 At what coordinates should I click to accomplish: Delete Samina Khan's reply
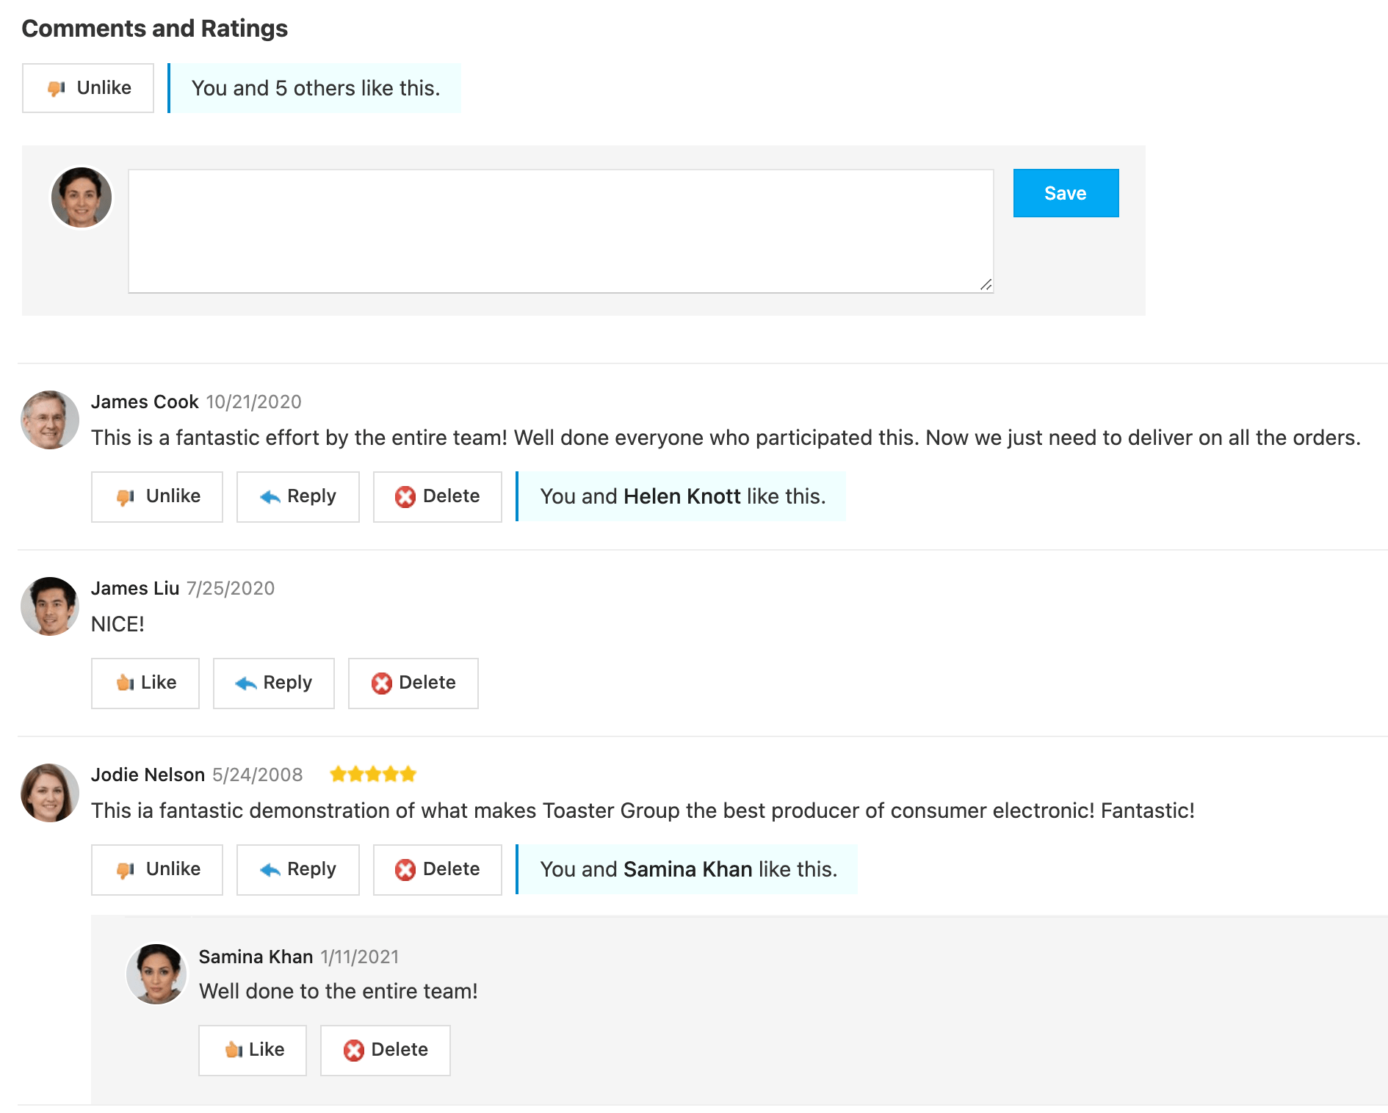[386, 1051]
